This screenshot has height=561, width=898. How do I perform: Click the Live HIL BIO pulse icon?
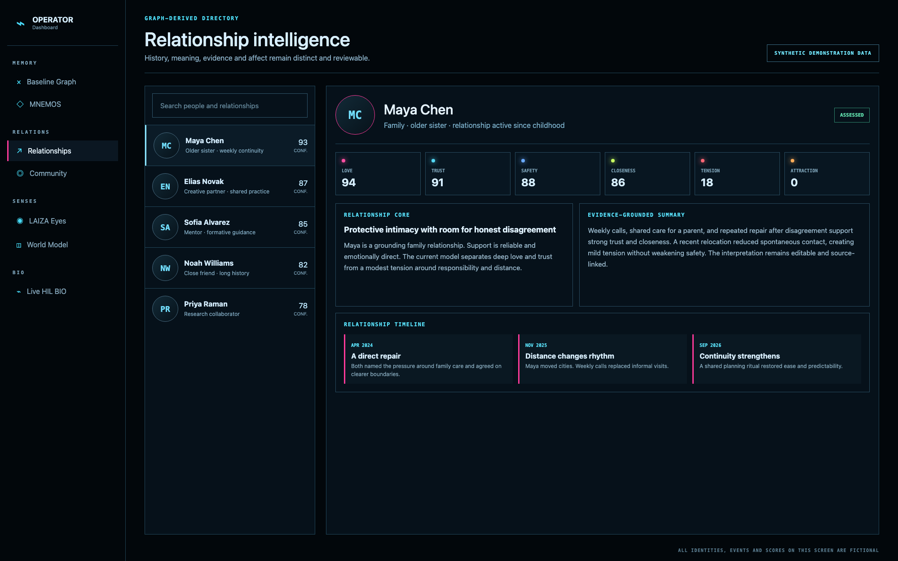[x=19, y=292]
